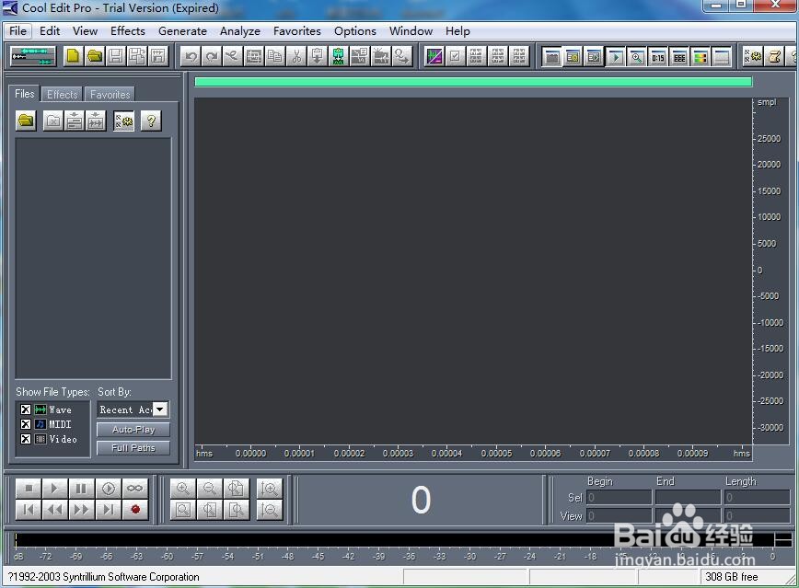Click the Save floppy disk toolbar icon
Viewport: 799px width, 588px height.
[x=116, y=56]
